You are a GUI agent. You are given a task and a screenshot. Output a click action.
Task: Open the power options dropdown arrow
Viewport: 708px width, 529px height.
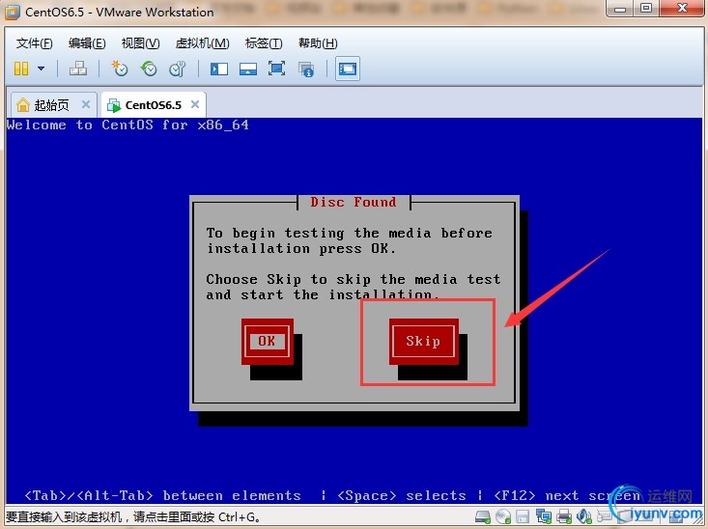click(x=42, y=69)
